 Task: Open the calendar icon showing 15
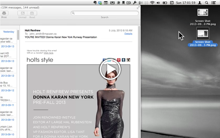click(106, 3)
